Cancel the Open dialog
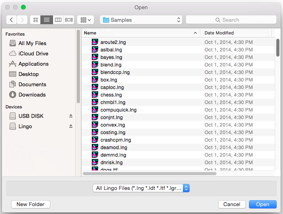The image size is (283, 214). point(232,204)
